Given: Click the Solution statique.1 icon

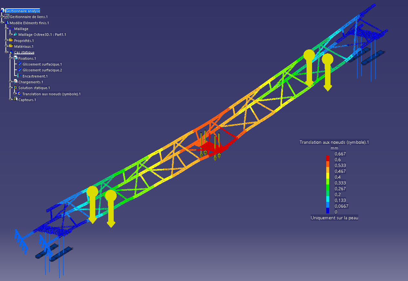Looking at the screenshot, I should (15, 88).
